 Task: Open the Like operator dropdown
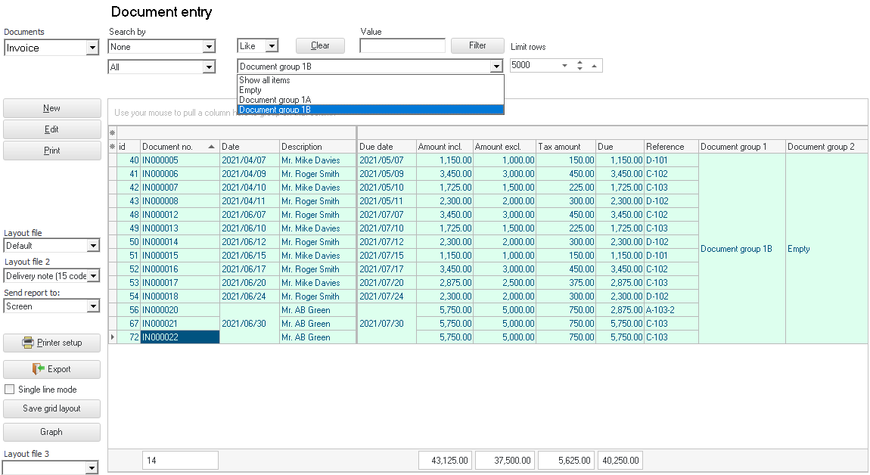click(x=272, y=46)
